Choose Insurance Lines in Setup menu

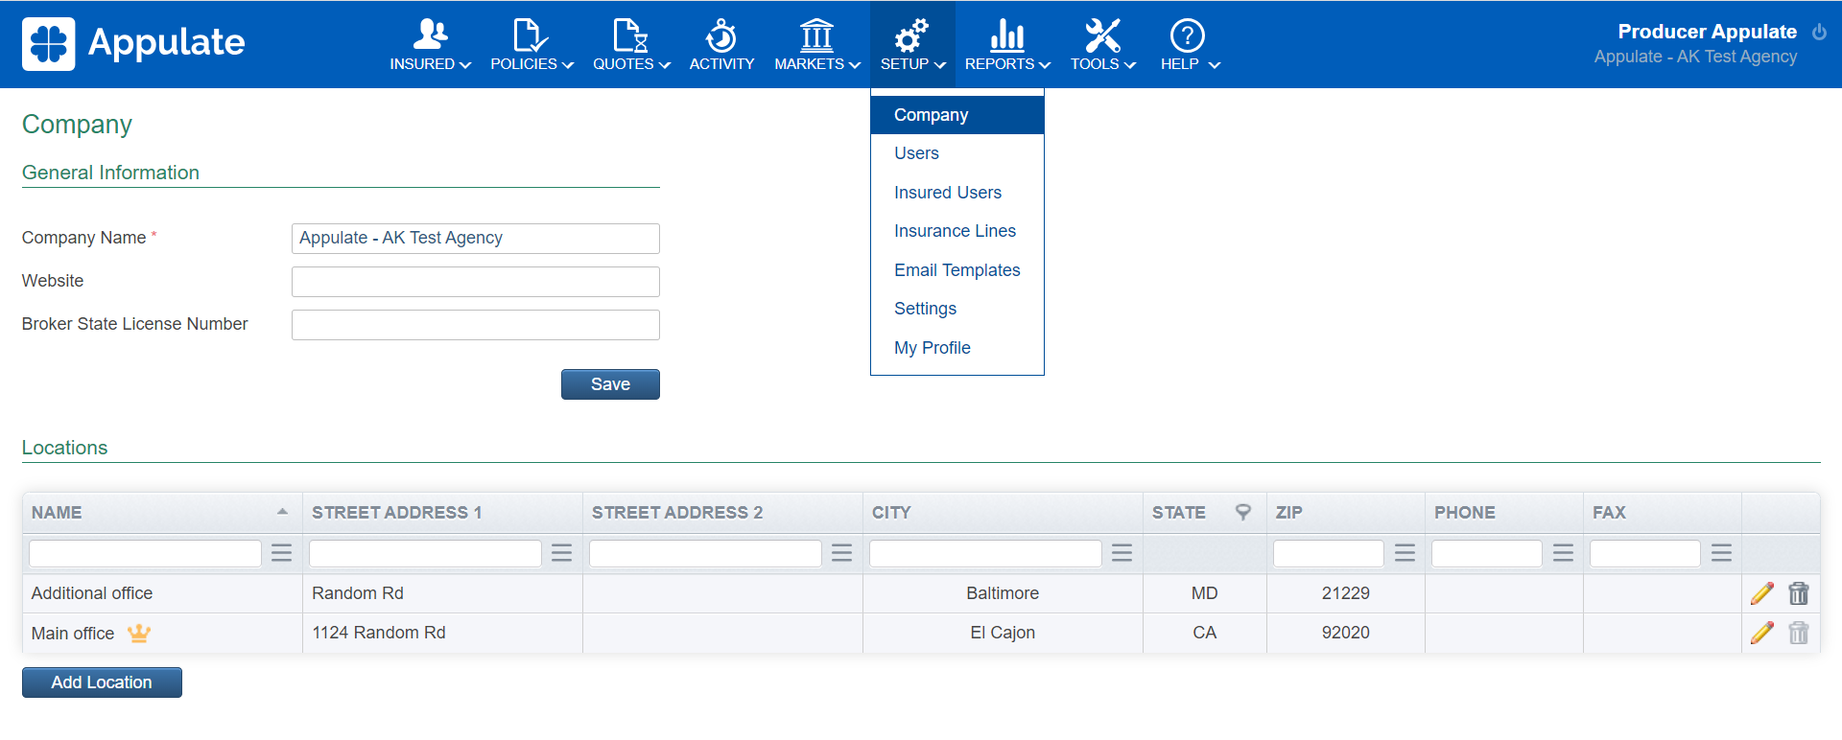point(955,231)
